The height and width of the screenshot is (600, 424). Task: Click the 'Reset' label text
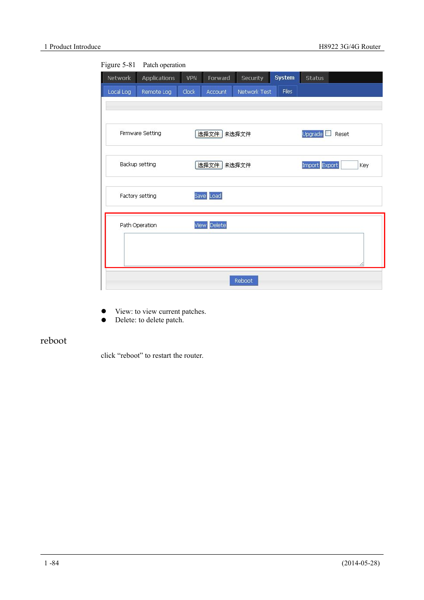point(342,134)
